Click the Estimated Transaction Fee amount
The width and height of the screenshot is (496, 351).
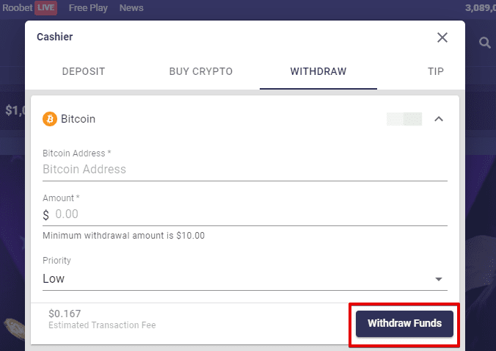pyautogui.click(x=64, y=313)
